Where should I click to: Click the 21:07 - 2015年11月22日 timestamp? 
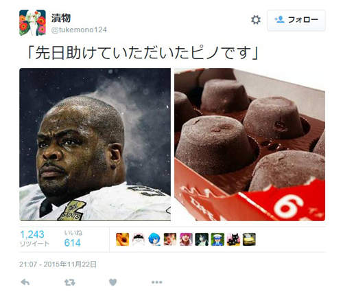(x=58, y=264)
